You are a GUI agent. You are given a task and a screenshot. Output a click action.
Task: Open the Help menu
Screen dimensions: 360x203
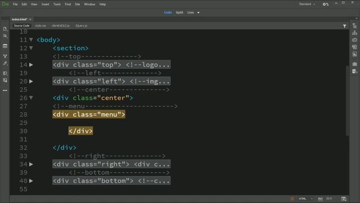tap(102, 4)
